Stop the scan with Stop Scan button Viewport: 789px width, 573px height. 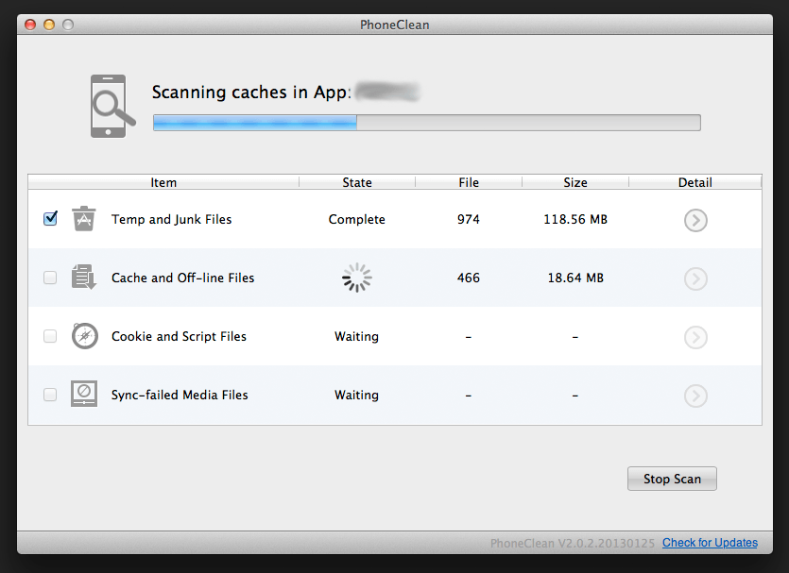point(672,479)
